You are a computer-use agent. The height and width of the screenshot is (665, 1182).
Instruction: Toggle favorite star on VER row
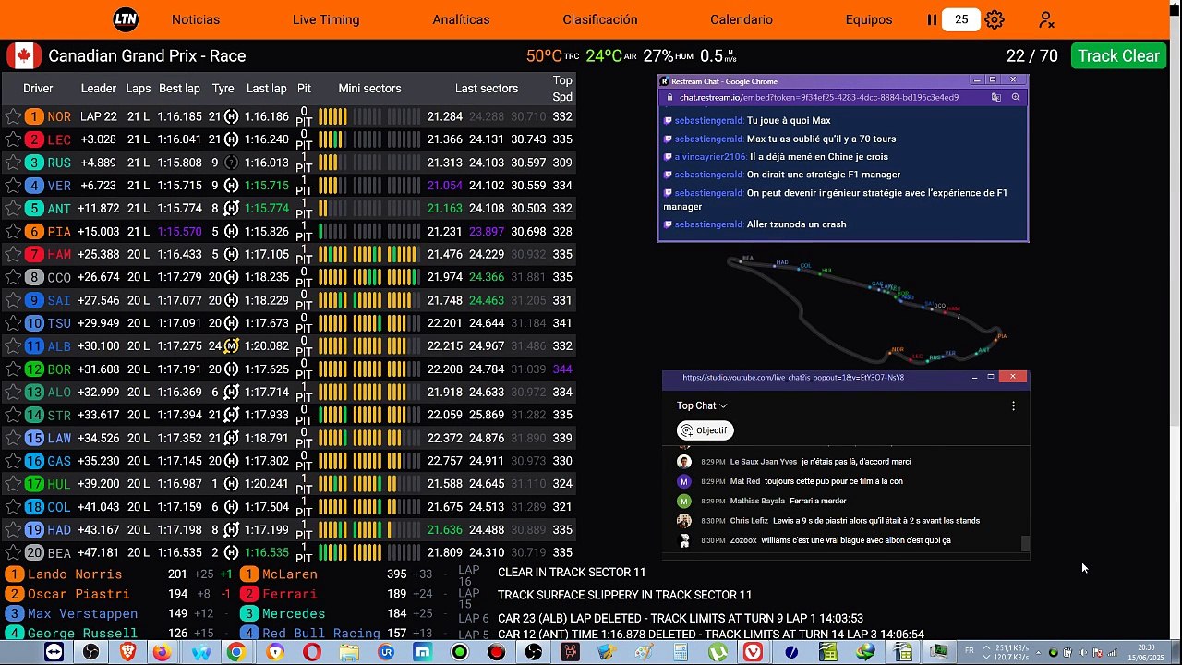click(x=13, y=186)
